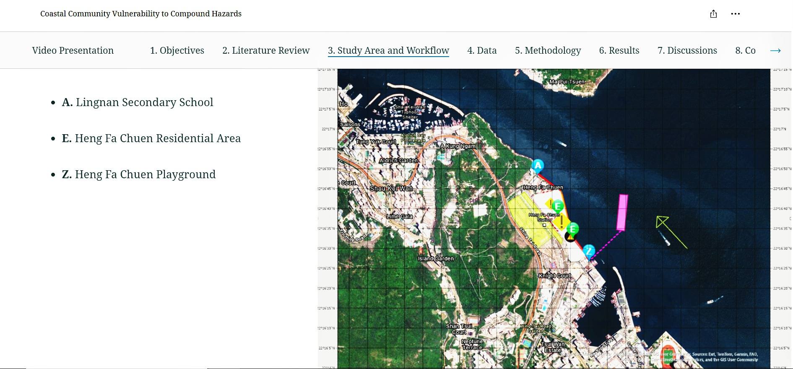Select the upper green E marker

coord(557,206)
